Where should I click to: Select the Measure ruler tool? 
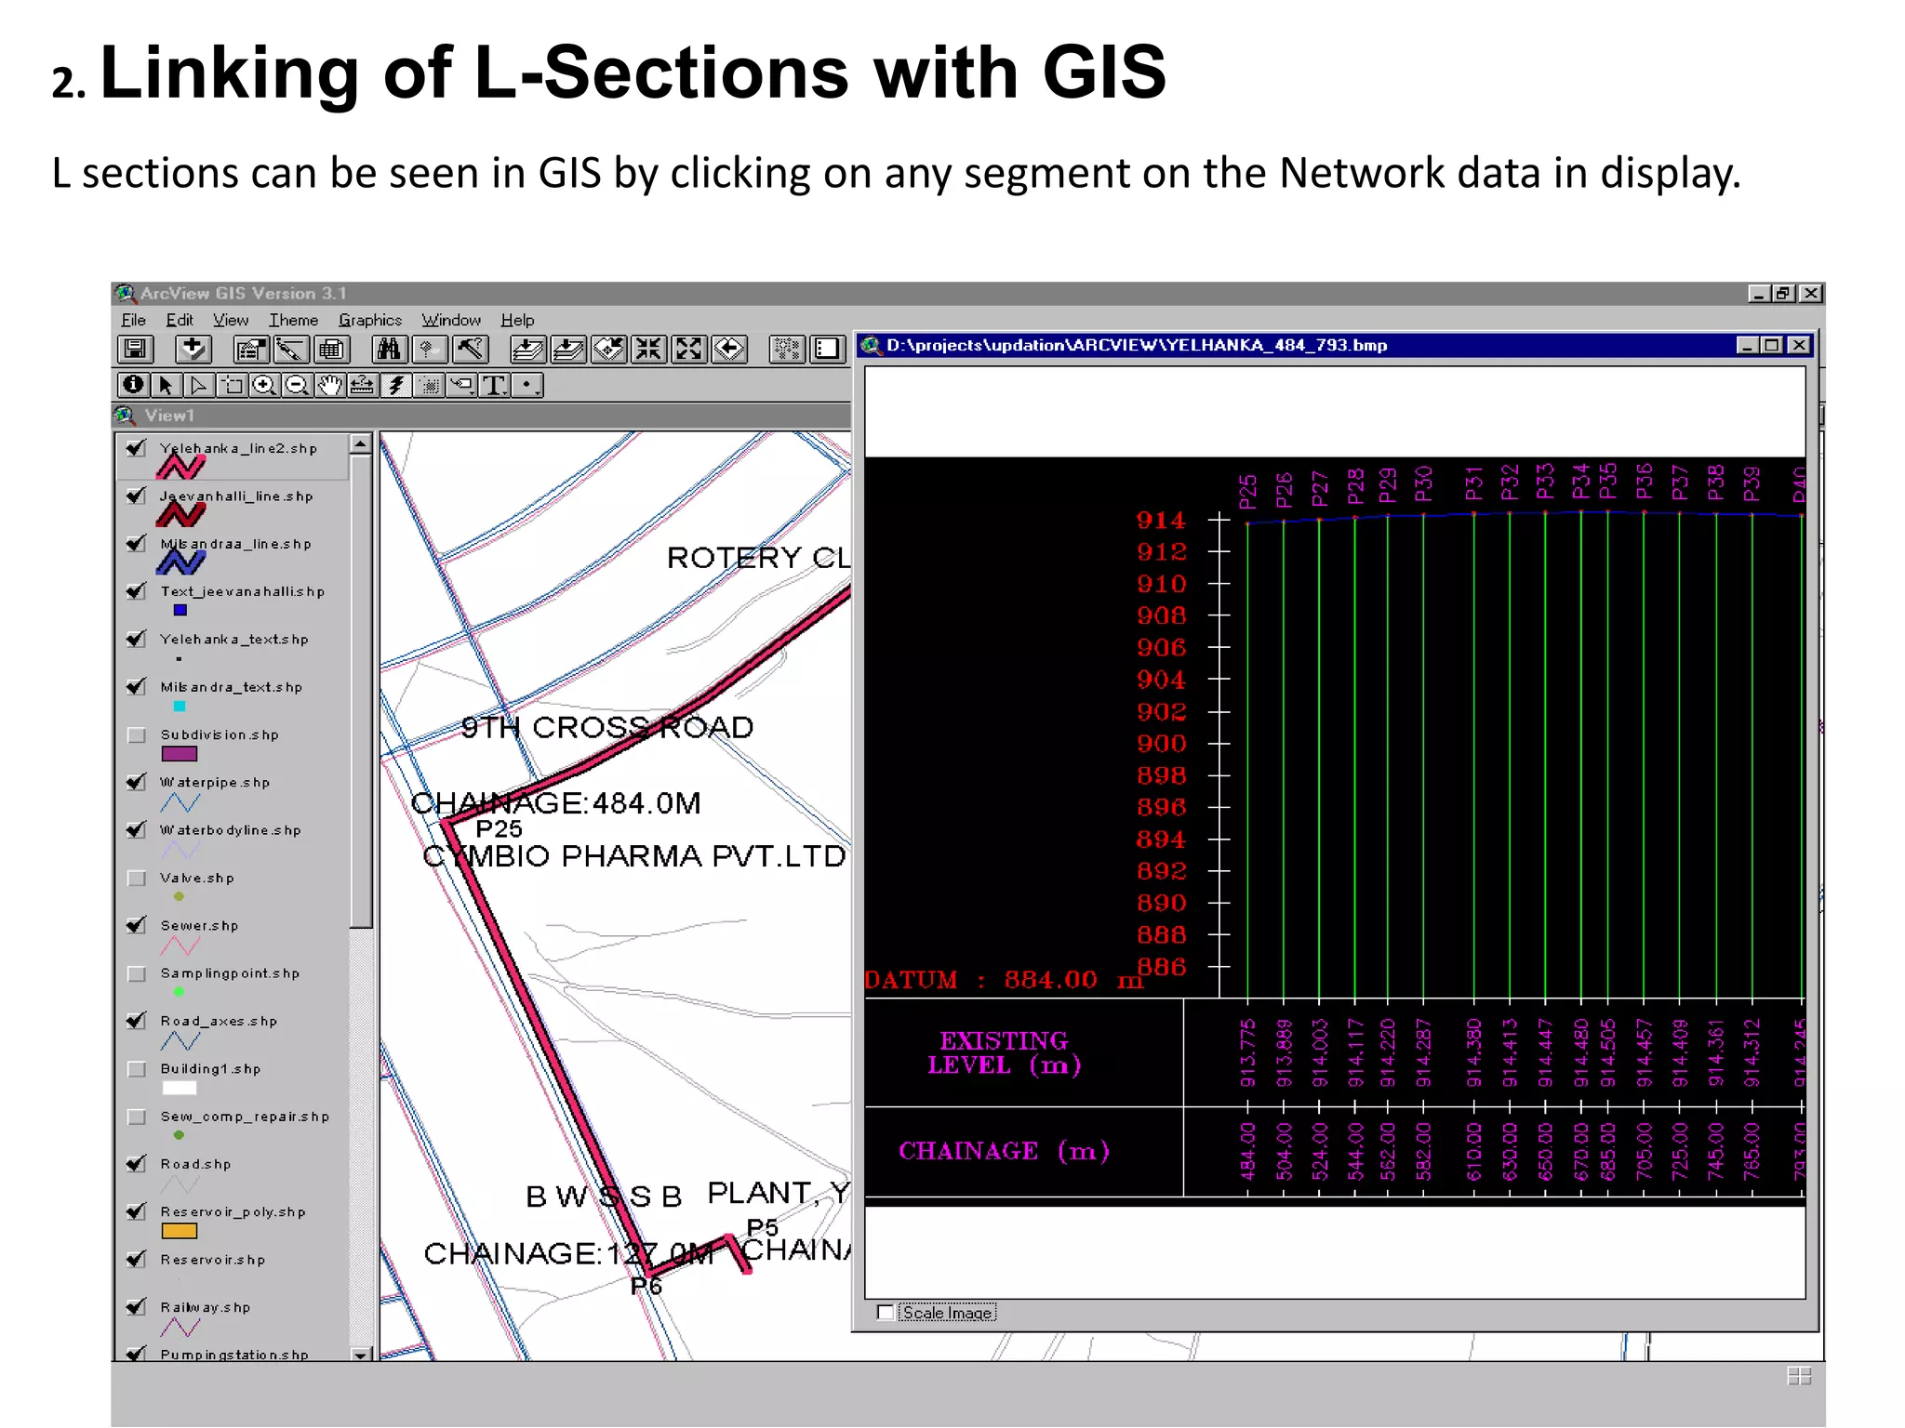coord(363,385)
